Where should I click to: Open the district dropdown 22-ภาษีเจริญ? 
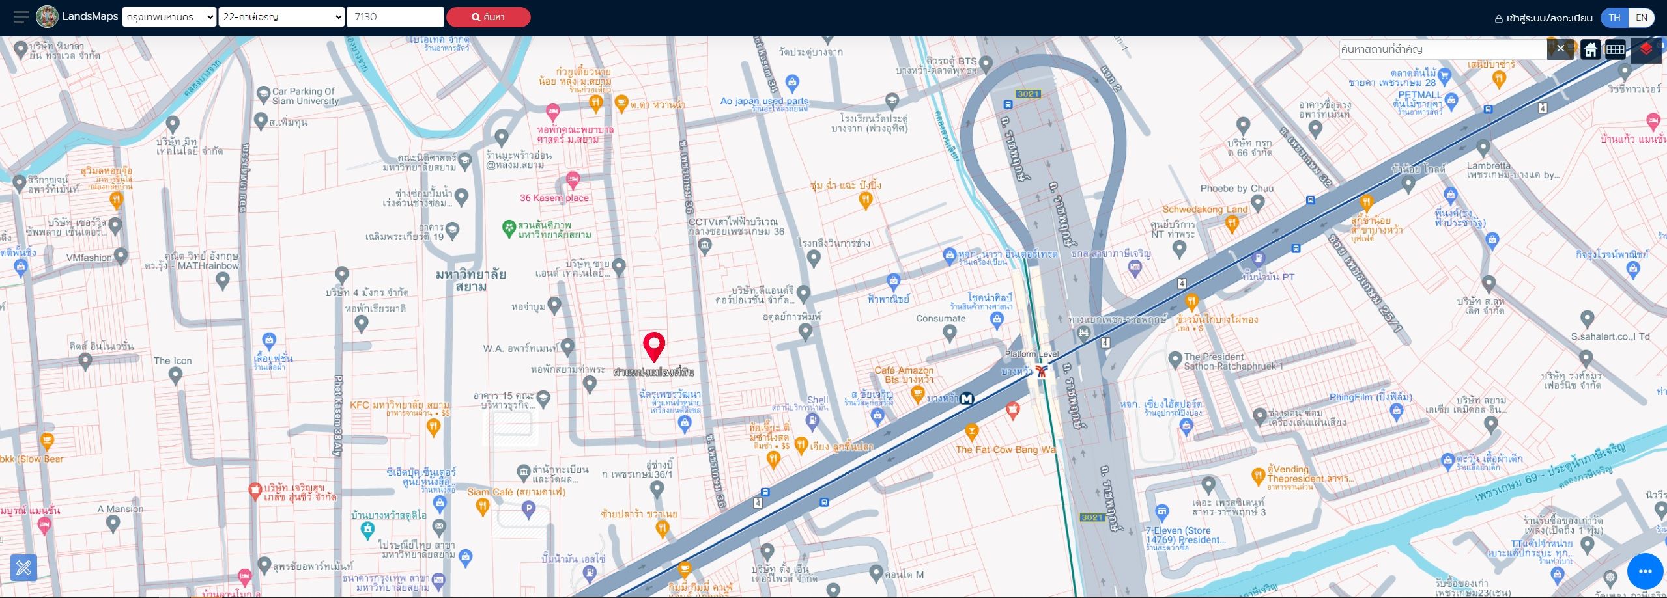(281, 18)
